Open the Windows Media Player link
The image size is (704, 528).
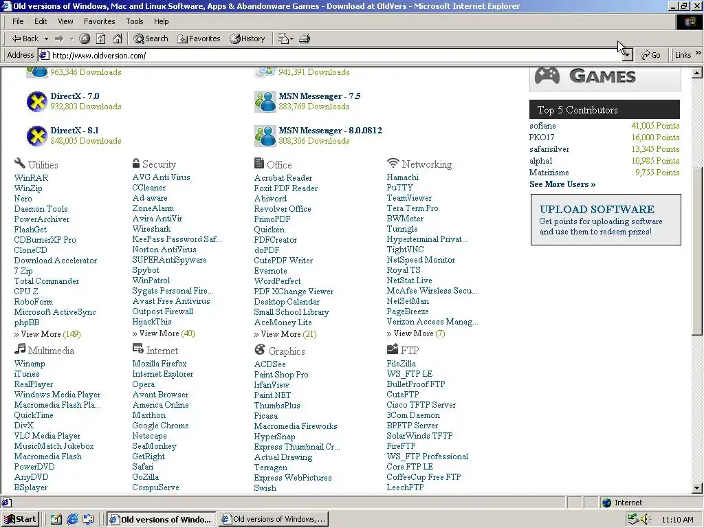[58, 395]
